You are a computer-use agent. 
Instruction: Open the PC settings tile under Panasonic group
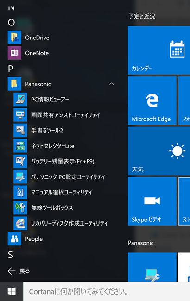click(152, 267)
